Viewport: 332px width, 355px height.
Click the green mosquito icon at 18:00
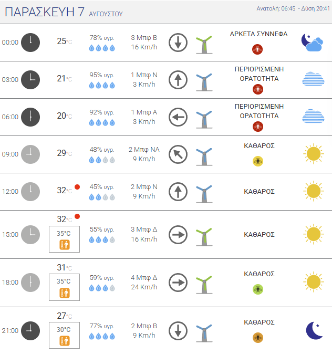click(x=258, y=289)
